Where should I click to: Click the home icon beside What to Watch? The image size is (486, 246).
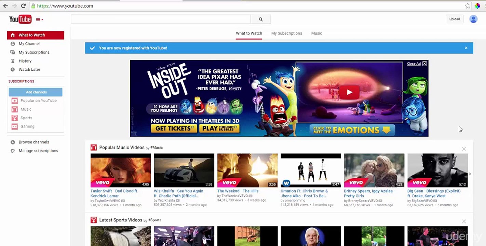[x=13, y=35]
